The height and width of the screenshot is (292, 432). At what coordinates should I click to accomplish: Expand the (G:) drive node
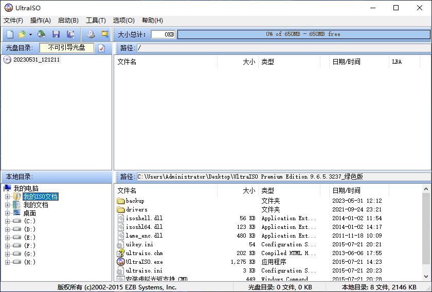(7, 254)
